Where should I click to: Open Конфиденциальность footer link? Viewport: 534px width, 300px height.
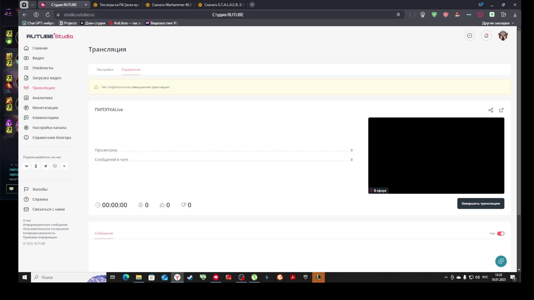pyautogui.click(x=39, y=233)
